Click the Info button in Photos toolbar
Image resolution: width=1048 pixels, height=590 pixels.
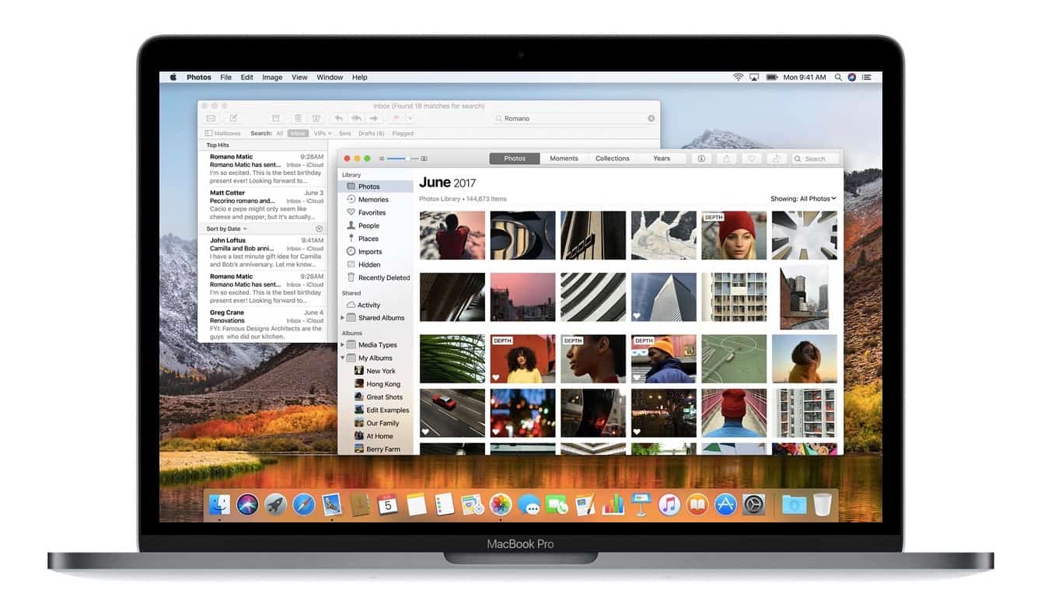pyautogui.click(x=701, y=159)
